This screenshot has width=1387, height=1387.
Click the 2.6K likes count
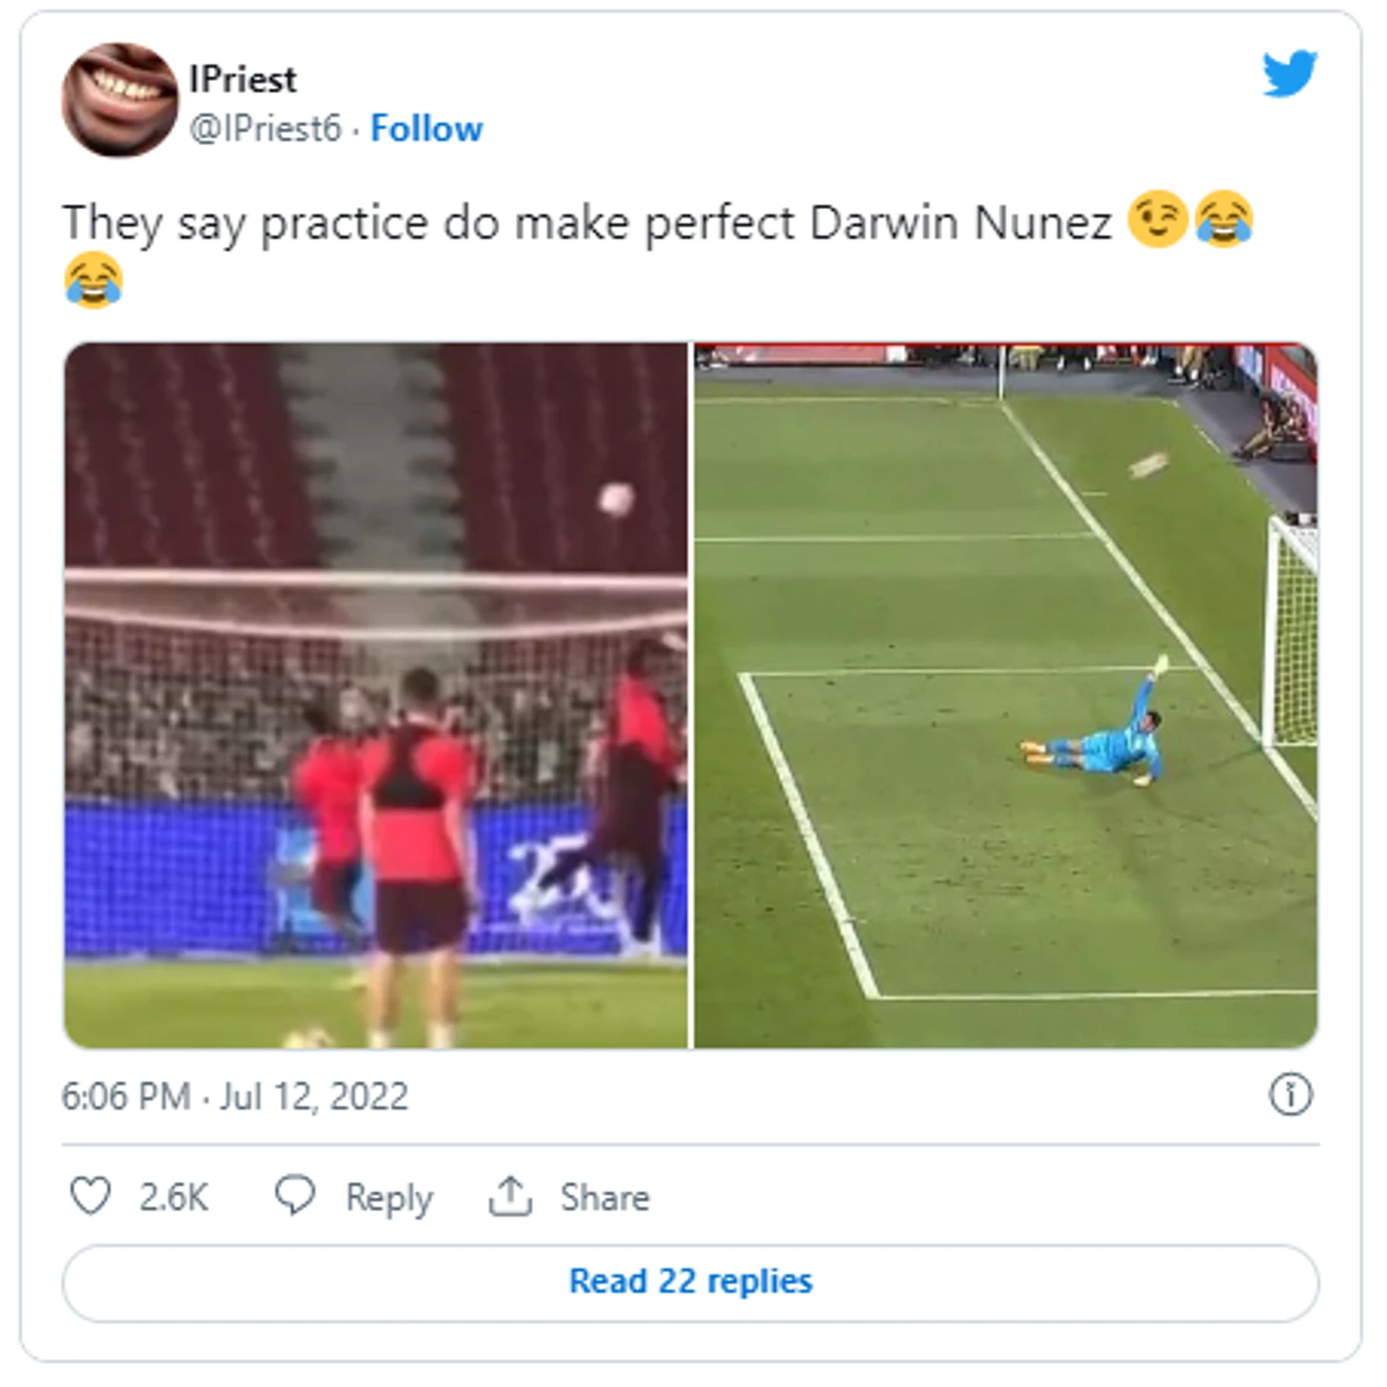tap(174, 1197)
